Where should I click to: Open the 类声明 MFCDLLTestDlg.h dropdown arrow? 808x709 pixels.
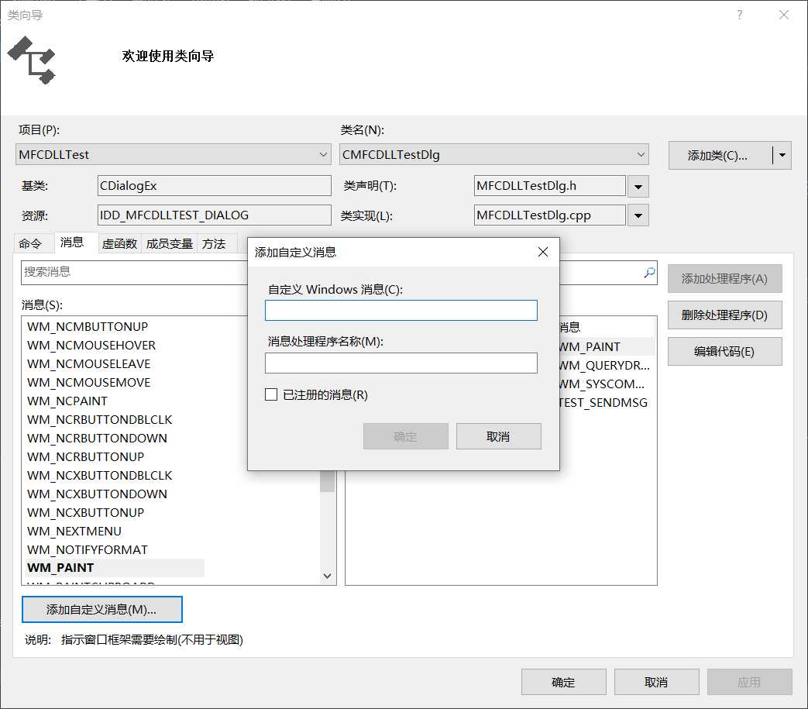coord(638,187)
